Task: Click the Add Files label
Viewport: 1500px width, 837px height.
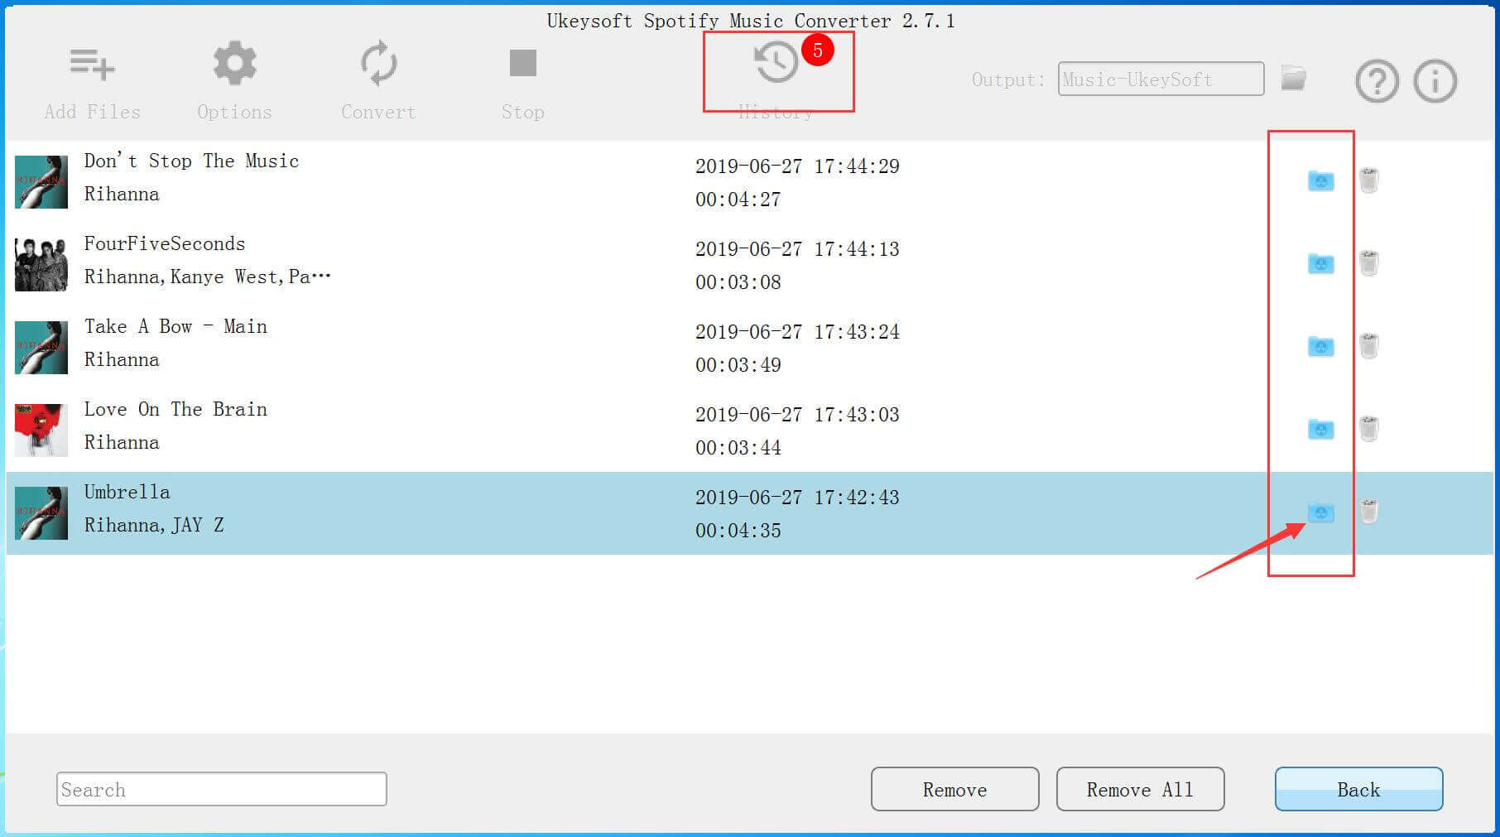Action: coord(92,112)
